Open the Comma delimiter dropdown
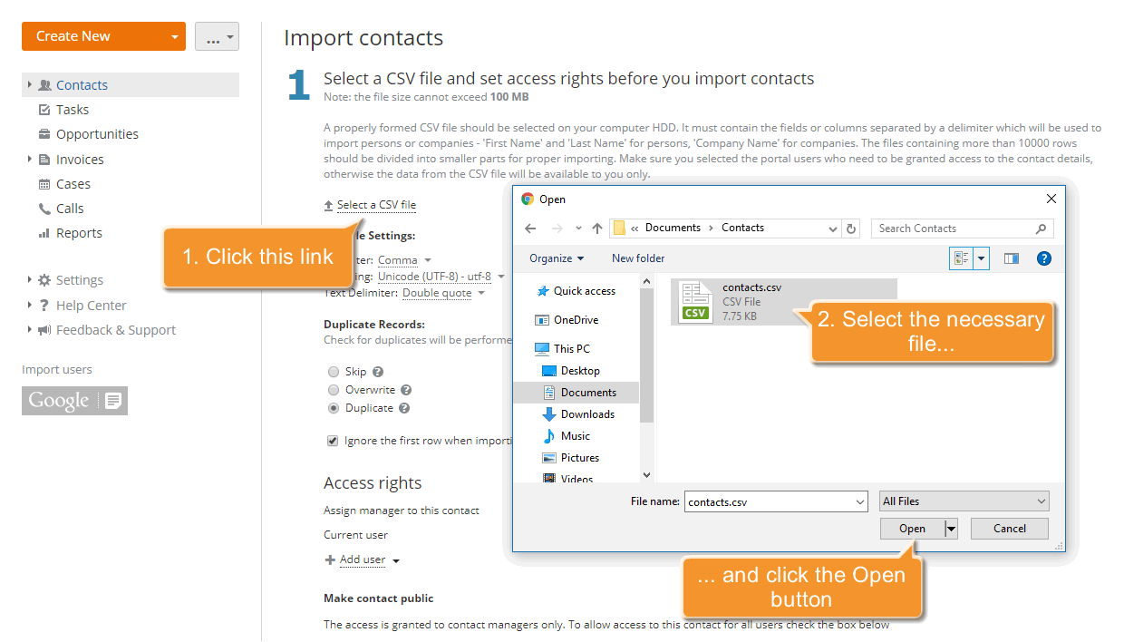This screenshot has height=642, width=1124. tap(401, 258)
